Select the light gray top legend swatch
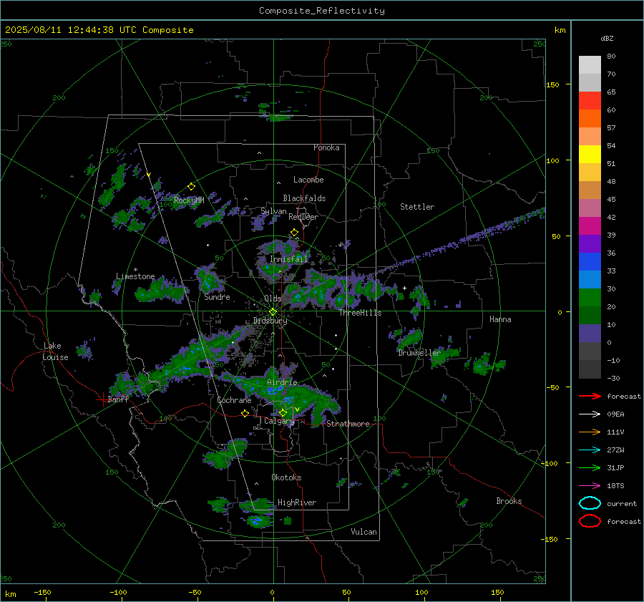The image size is (644, 602). (590, 65)
